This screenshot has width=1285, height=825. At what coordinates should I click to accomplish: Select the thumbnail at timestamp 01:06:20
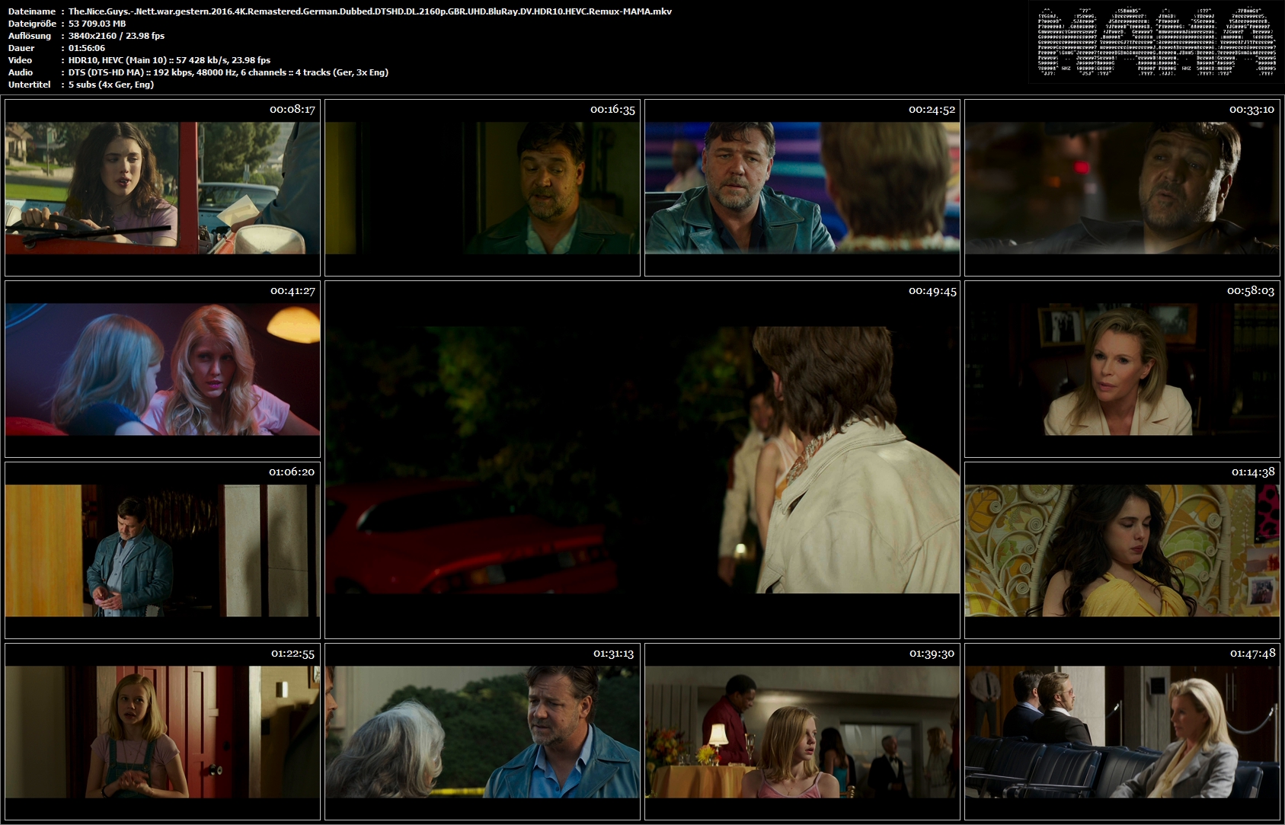162,550
